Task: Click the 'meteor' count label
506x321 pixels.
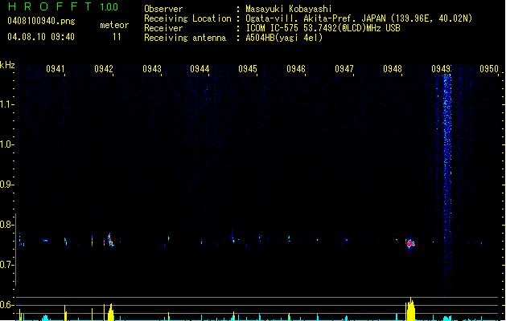Action: [x=114, y=25]
